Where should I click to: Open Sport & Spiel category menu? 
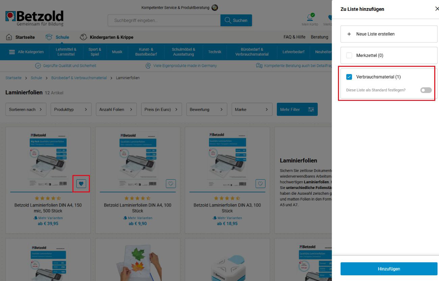(x=95, y=52)
